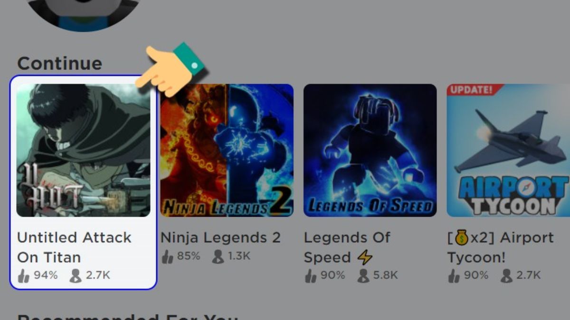Open the Airport Tycoon game thumbnail
The height and width of the screenshot is (320, 570).
508,150
